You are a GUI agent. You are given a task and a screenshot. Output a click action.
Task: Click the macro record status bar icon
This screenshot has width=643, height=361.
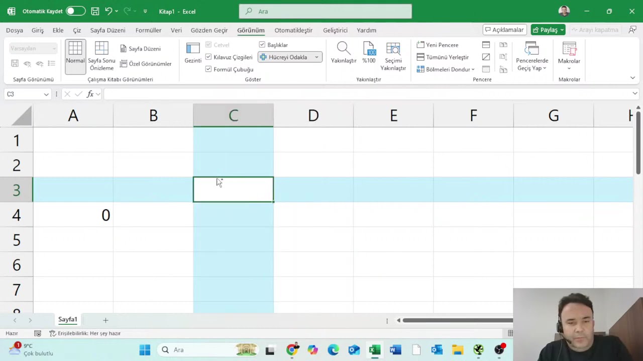(38, 333)
